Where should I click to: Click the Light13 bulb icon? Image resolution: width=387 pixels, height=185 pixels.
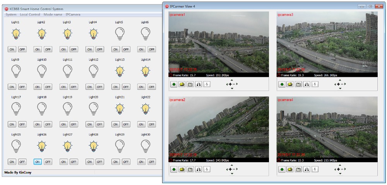tap(120, 71)
